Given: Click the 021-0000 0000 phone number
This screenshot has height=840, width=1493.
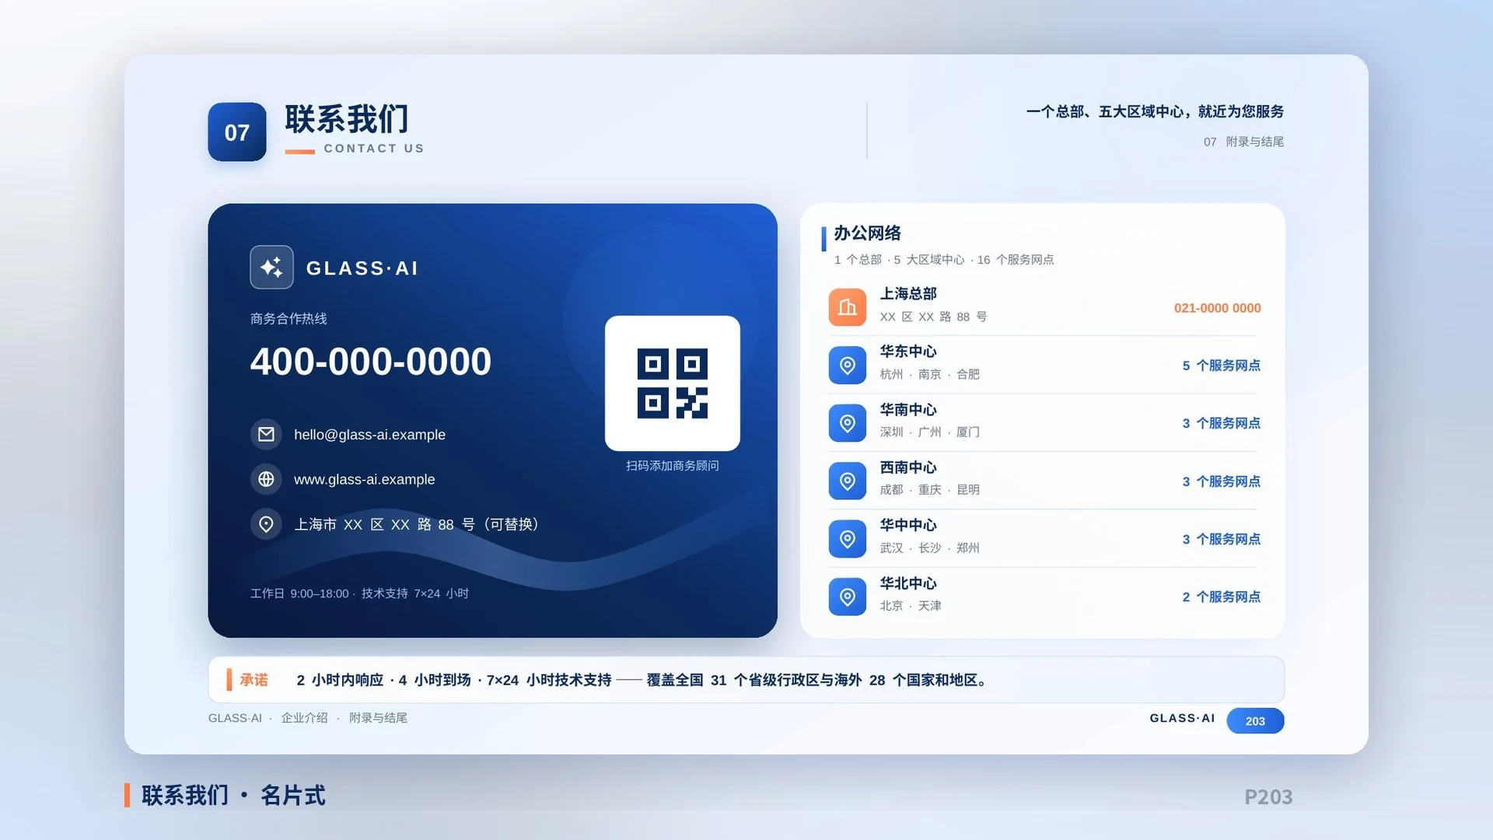Looking at the screenshot, I should [1218, 308].
